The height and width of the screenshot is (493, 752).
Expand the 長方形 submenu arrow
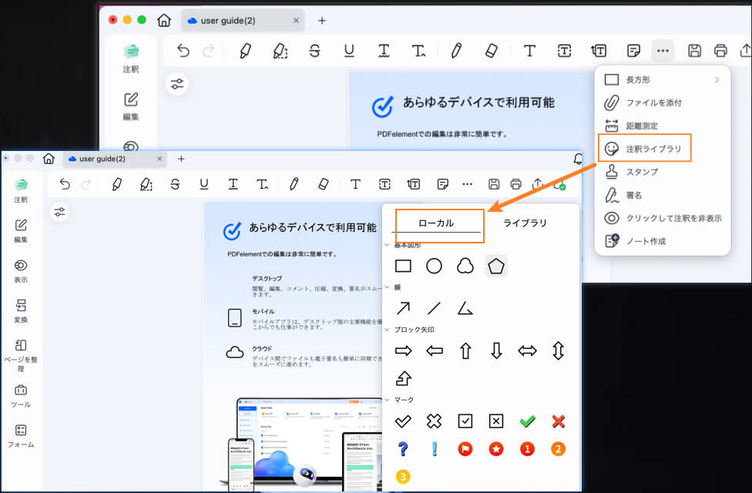click(x=717, y=79)
